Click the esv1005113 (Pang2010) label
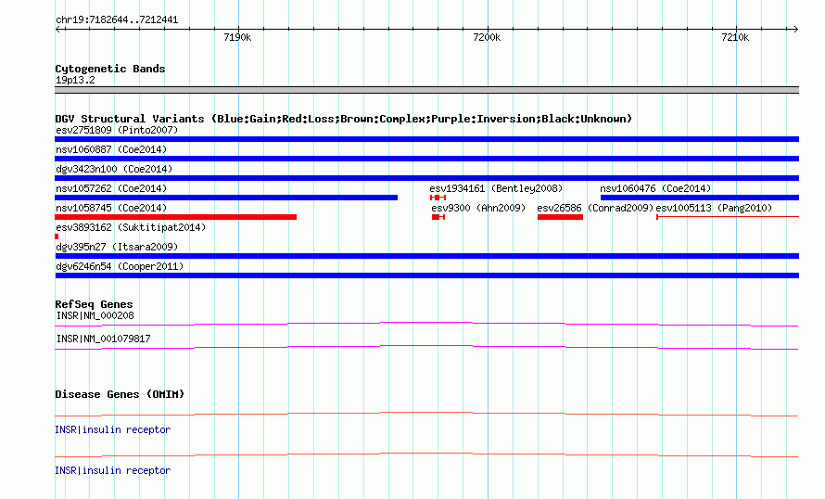Image resolution: width=825 pixels, height=499 pixels. tap(714, 208)
